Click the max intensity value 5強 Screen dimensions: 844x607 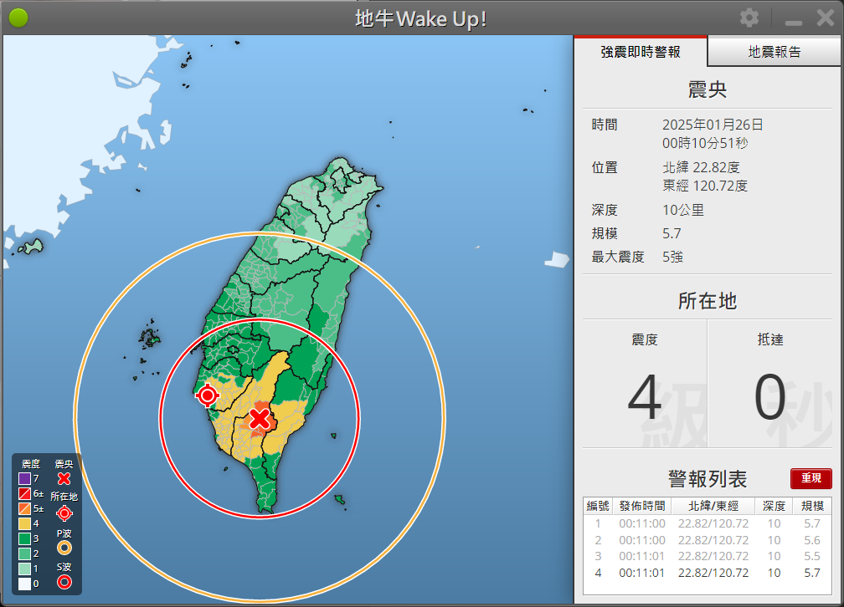point(673,257)
